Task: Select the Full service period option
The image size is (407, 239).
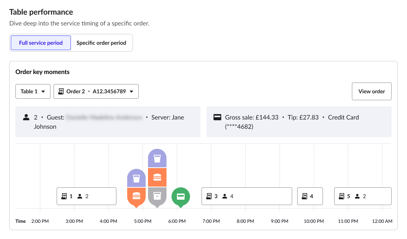Action: tap(41, 43)
